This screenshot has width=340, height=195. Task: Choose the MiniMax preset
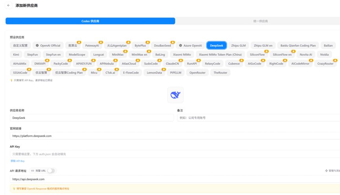[118, 55]
